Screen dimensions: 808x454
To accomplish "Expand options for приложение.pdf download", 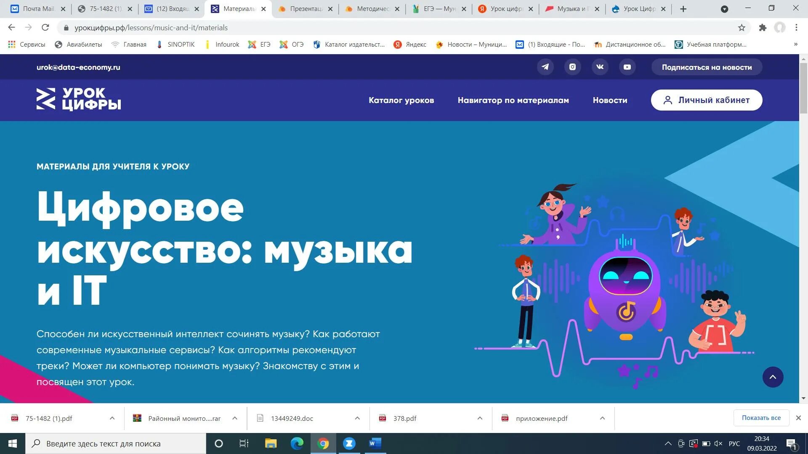I will pyautogui.click(x=602, y=418).
